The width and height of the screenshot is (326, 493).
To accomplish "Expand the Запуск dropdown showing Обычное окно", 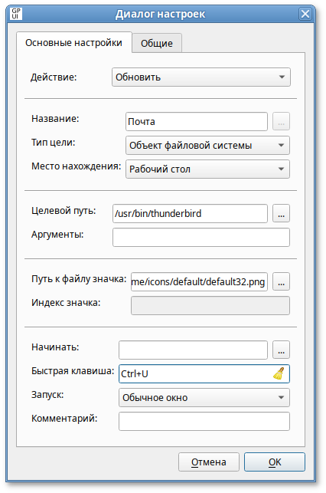I will pyautogui.click(x=204, y=398).
